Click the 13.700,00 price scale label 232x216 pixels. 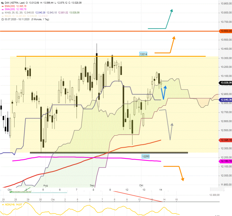(226, 22)
